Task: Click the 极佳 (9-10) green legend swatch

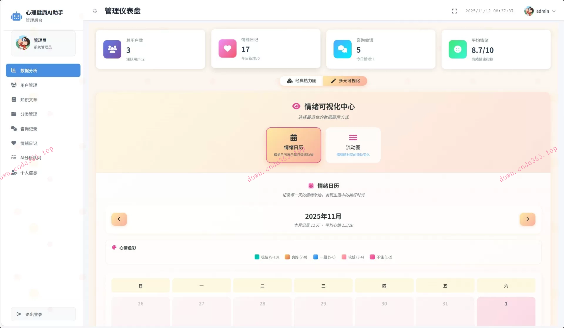Action: click(256, 257)
